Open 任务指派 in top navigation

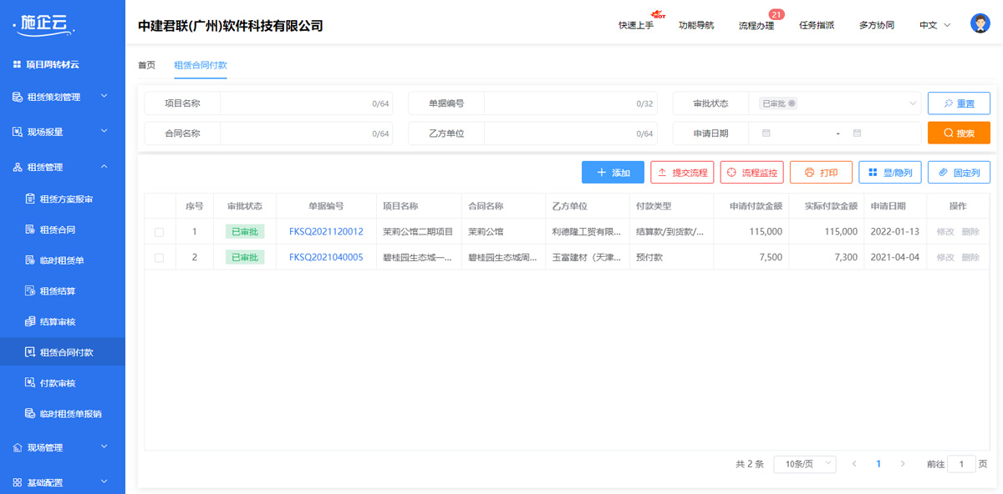pos(817,25)
